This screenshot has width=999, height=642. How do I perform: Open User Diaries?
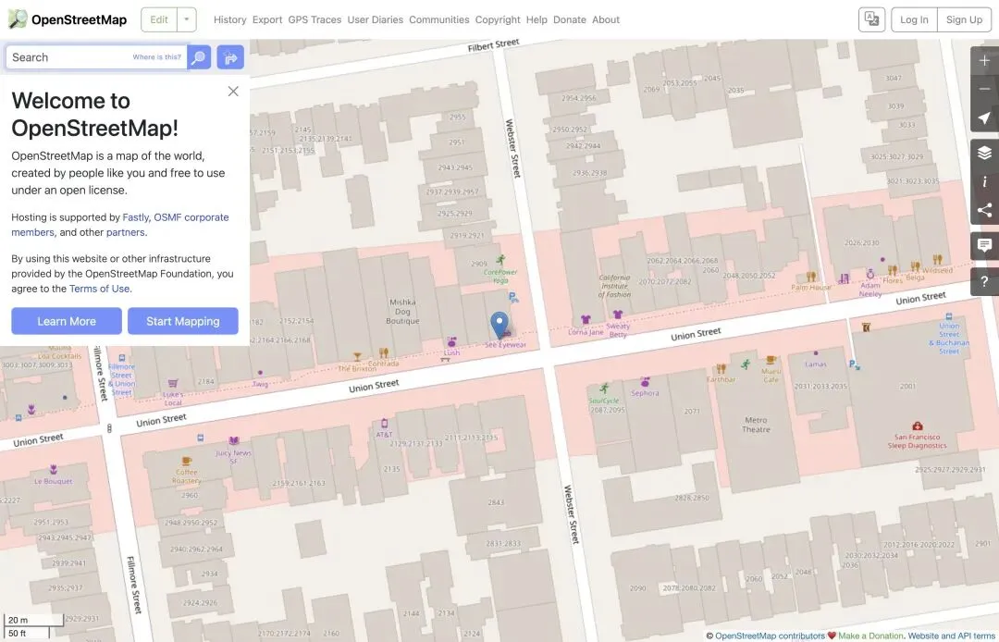pyautogui.click(x=376, y=19)
